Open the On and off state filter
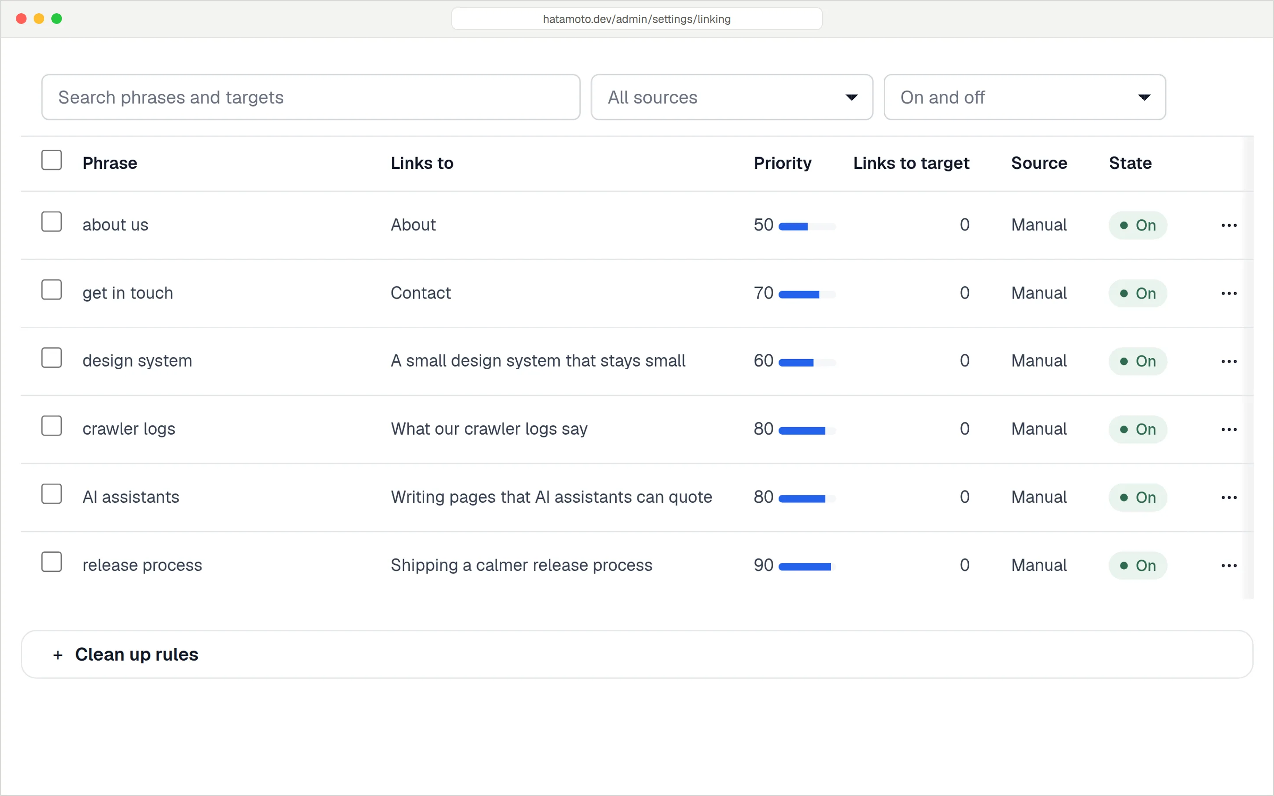This screenshot has width=1274, height=796. pos(1025,97)
